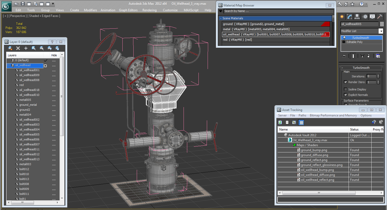The image size is (387, 210).
Task: Expand Editable Poly in modifier stack
Action: click(344, 42)
